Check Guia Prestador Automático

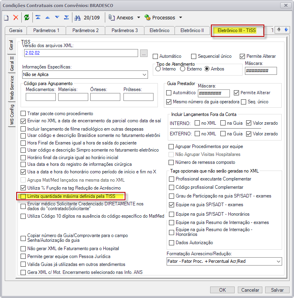pos(169,93)
